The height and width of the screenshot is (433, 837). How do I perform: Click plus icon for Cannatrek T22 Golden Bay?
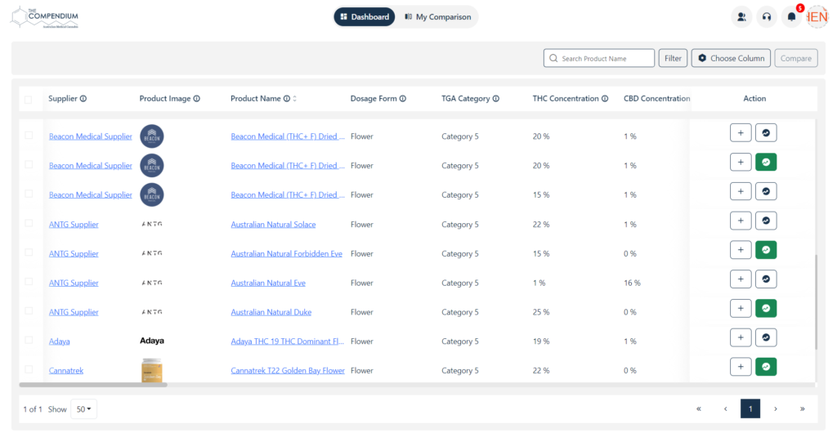(741, 367)
